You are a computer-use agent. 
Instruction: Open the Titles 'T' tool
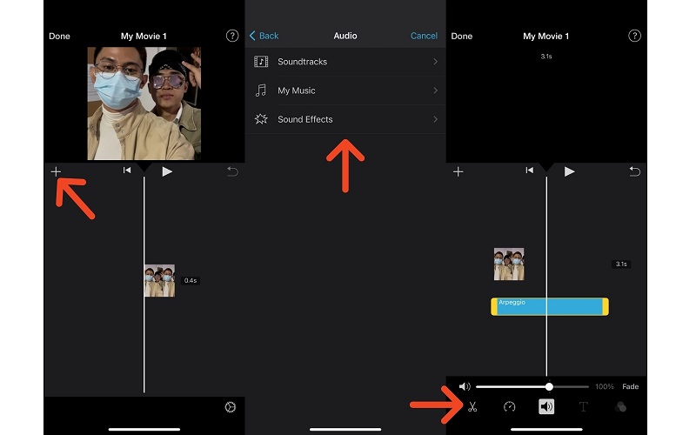coord(583,406)
